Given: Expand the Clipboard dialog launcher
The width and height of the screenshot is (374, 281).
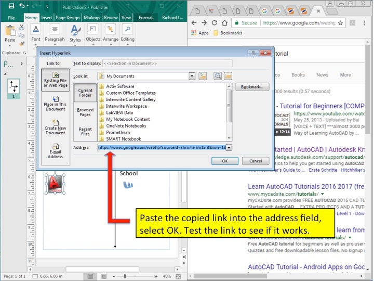Looking at the screenshot, I should (24, 53).
